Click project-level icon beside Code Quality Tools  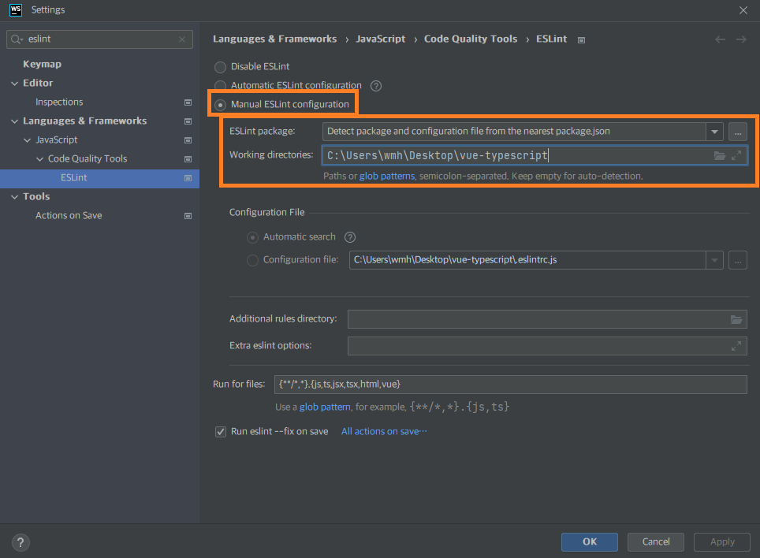(x=188, y=159)
